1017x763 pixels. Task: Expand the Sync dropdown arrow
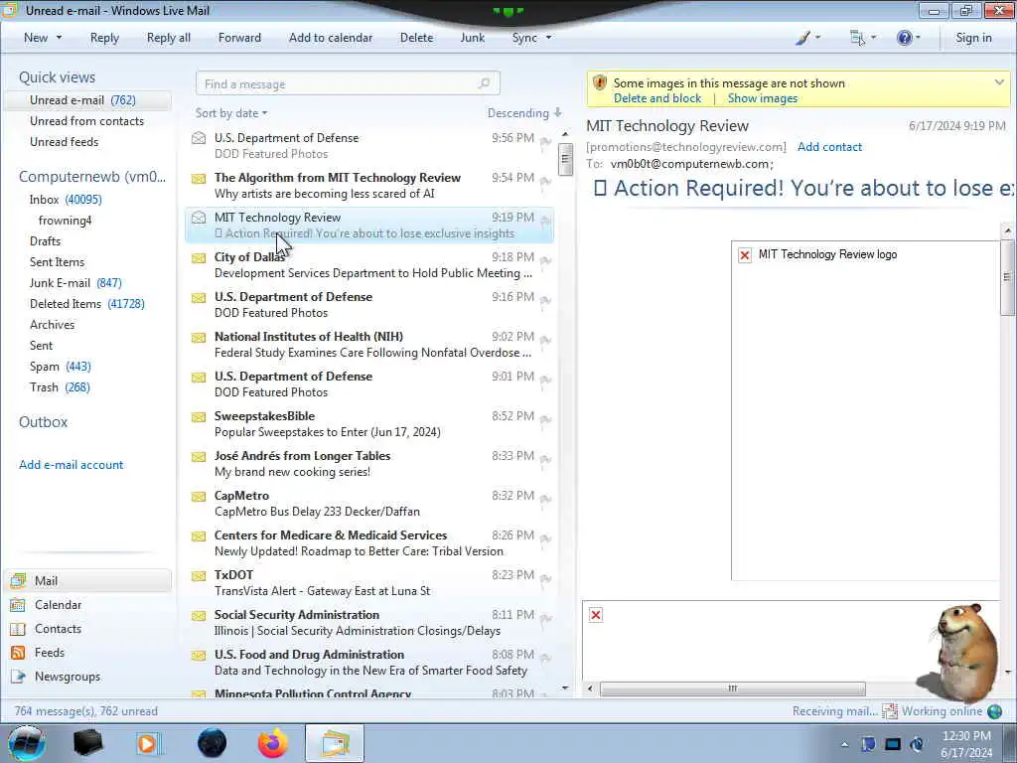pyautogui.click(x=548, y=38)
